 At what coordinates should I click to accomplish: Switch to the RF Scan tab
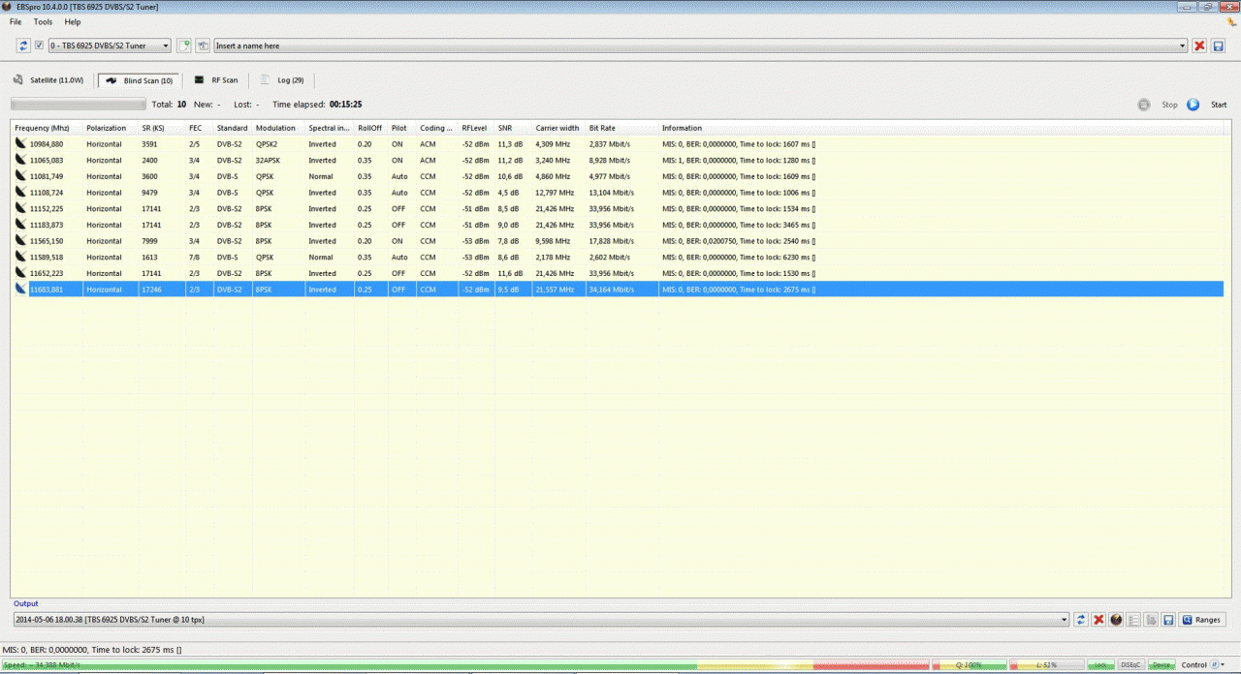pos(216,80)
